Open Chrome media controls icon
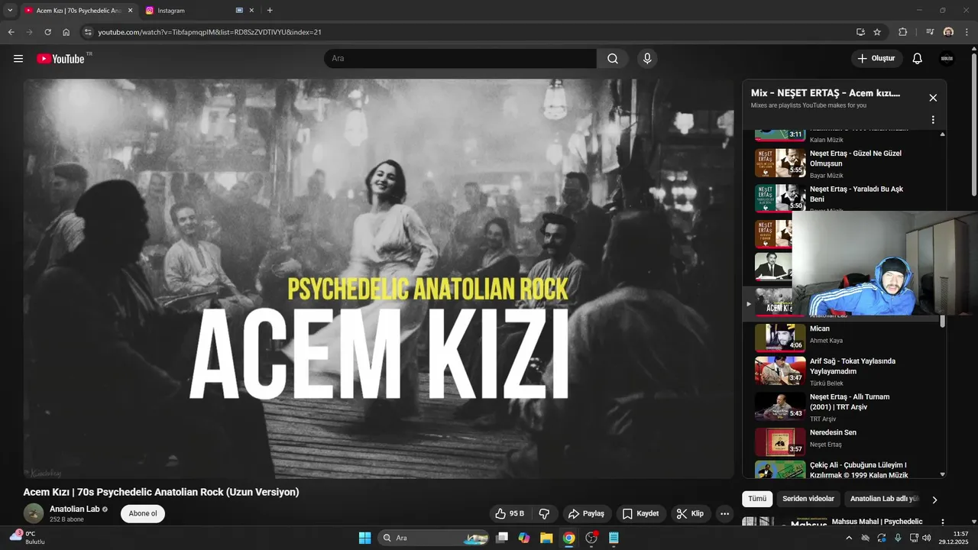Viewport: 978px width, 550px height. coord(930,32)
